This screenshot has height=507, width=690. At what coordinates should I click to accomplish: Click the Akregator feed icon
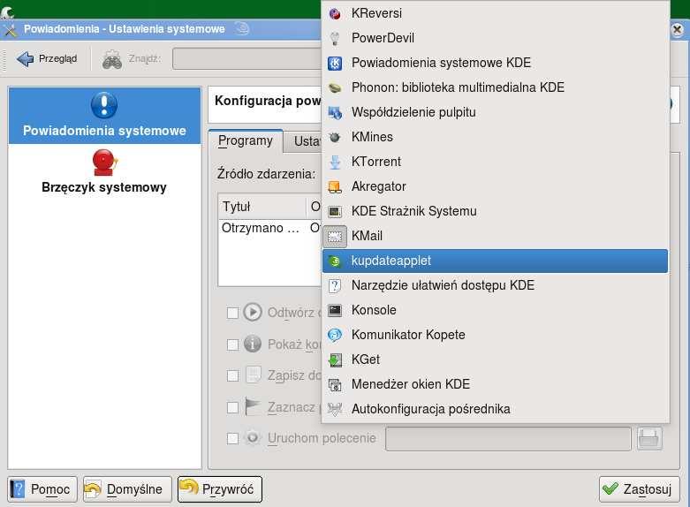tap(335, 186)
